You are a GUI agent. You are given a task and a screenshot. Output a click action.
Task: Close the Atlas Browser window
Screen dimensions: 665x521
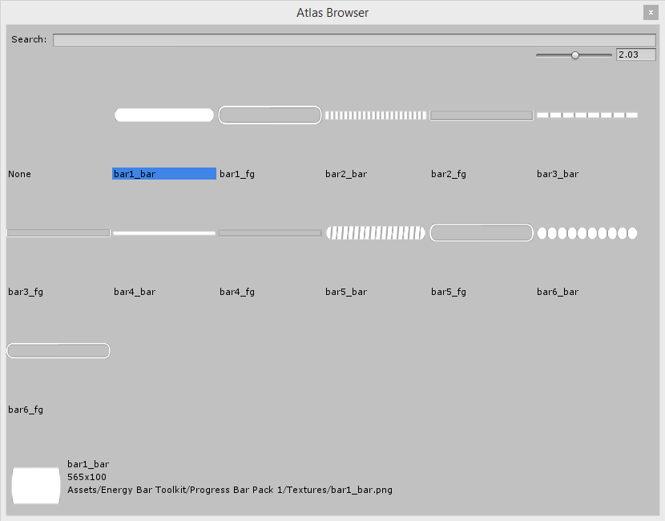[x=651, y=13]
